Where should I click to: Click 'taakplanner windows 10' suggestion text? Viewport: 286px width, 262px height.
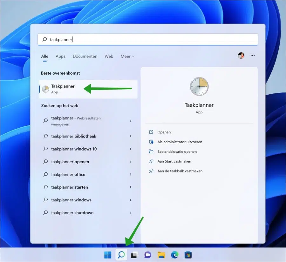click(x=74, y=149)
